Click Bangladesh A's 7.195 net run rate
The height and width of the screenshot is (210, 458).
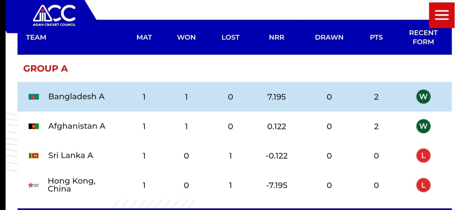click(x=276, y=97)
